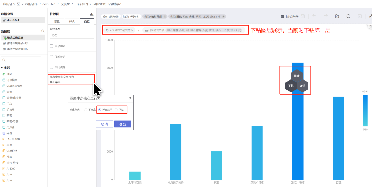Select the 弹出菜单 radio option
The image size is (372, 187).
100,110
